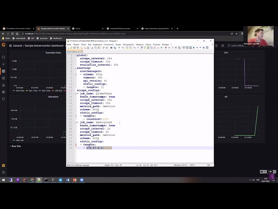Collapse the job_name memoryleak fold marker
The height and width of the screenshot is (209, 278).
76,122
